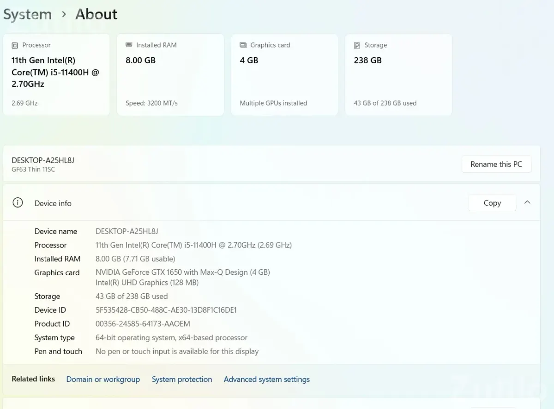Click the Installed RAM card memory icon
Viewport: 554px width, 409px height.
(x=129, y=45)
